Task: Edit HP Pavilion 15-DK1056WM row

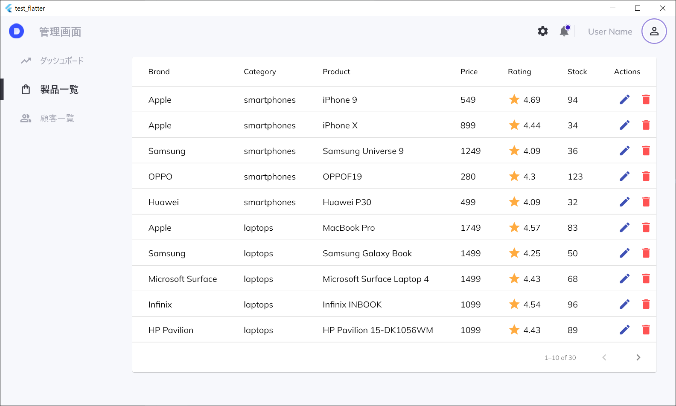Action: (x=624, y=330)
